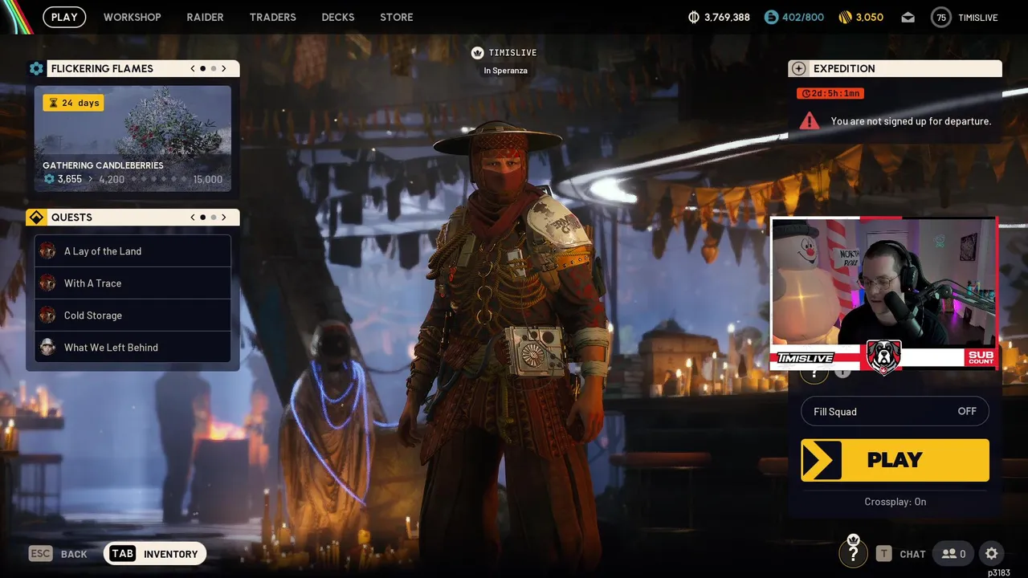Click the Flickering Flames header title
Viewport: 1028px width, 578px height.
tap(102, 68)
